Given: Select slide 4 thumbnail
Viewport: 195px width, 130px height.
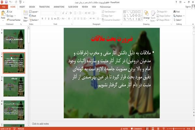Looking at the screenshot, I should pyautogui.click(x=14, y=110).
